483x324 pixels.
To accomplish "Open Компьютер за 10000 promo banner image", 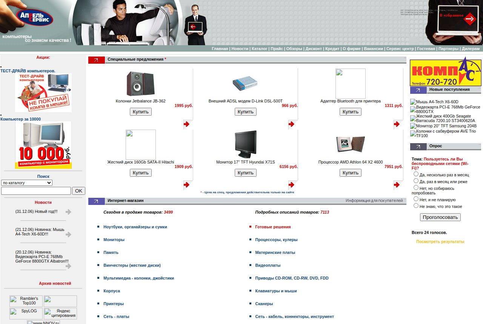I will 43,145.
